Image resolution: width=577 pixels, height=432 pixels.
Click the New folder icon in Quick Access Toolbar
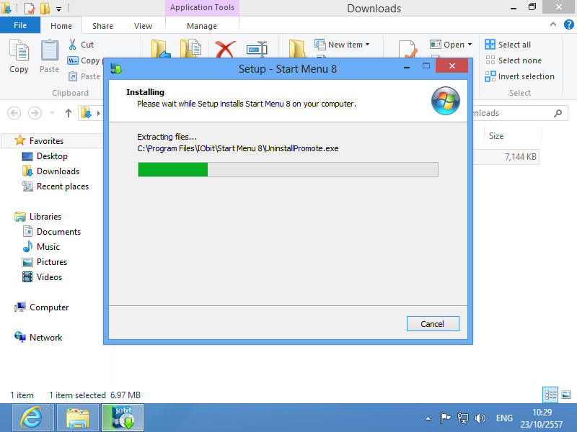[45, 8]
